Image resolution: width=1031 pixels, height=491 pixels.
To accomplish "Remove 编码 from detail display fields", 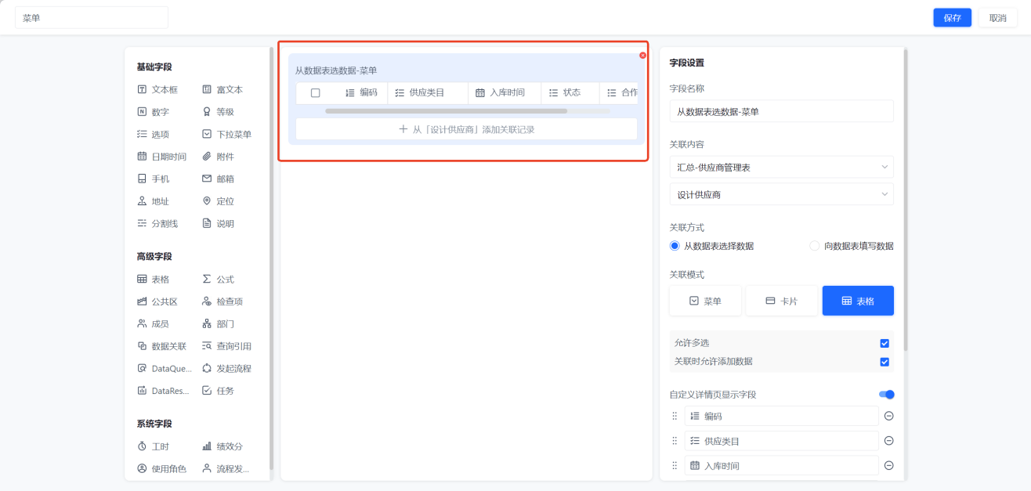I will 888,417.
